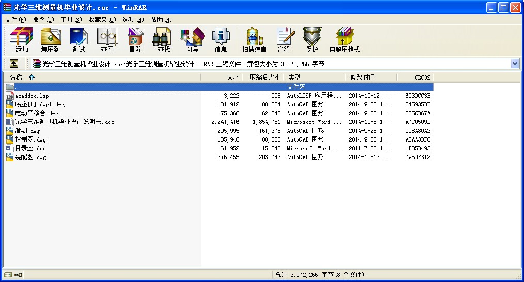This screenshot has height=282, width=524.
Task: Open the 命令(C) menu
Action: coord(43,20)
